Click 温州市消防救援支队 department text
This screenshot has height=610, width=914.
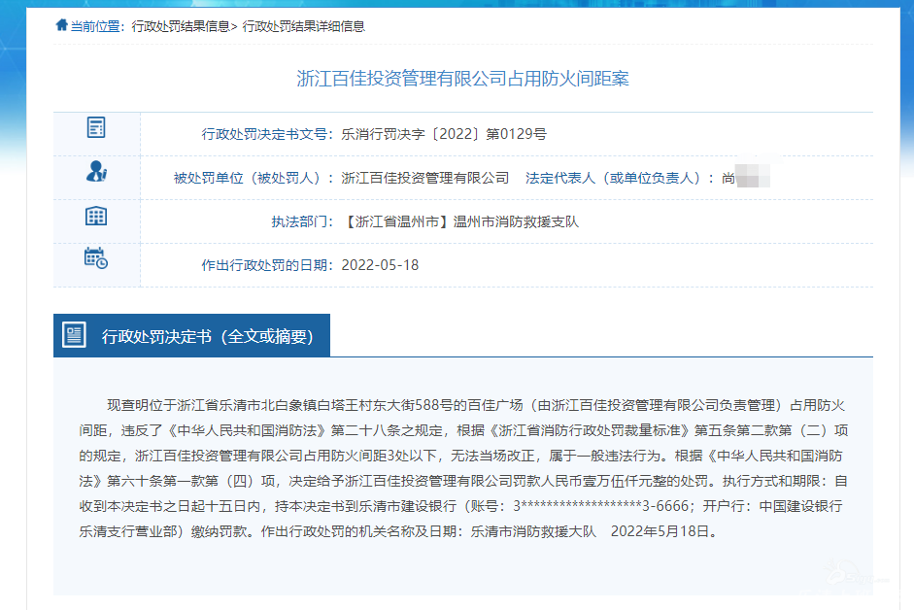[516, 221]
